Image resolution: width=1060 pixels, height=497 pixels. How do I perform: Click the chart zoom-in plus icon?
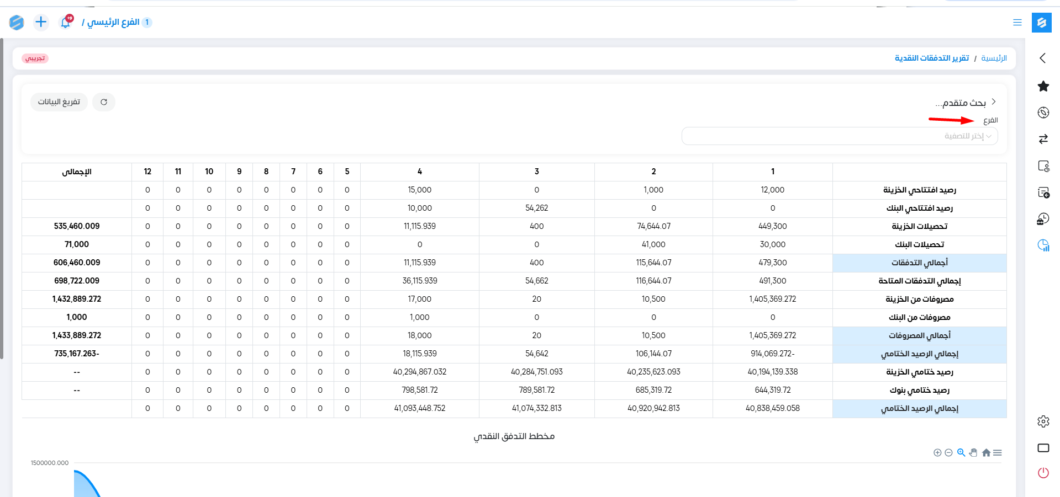[937, 453]
